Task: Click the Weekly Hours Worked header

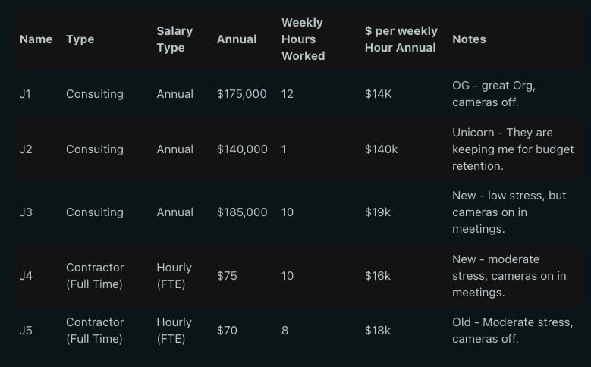Action: click(303, 39)
